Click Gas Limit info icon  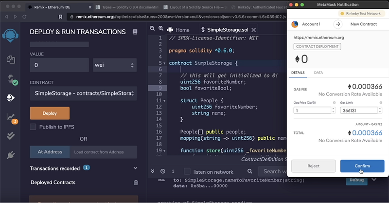click(x=381, y=103)
